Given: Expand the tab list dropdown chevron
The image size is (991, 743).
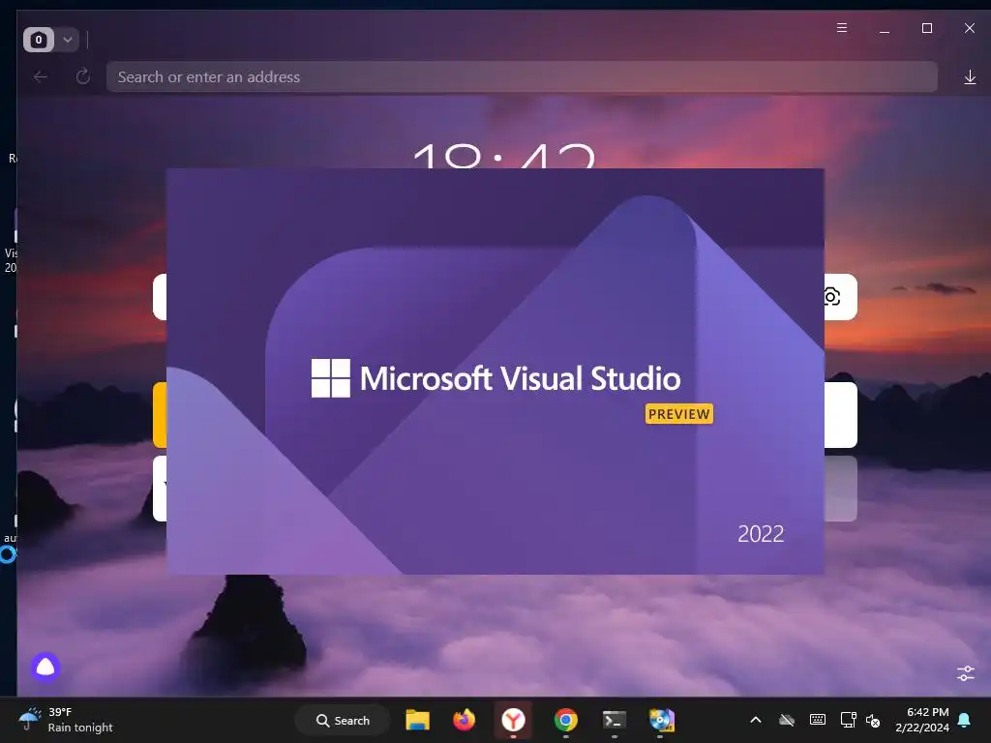Looking at the screenshot, I should (68, 40).
